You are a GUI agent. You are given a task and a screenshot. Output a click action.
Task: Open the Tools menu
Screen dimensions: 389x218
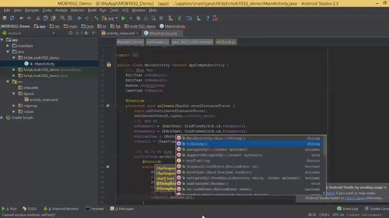(x=114, y=10)
